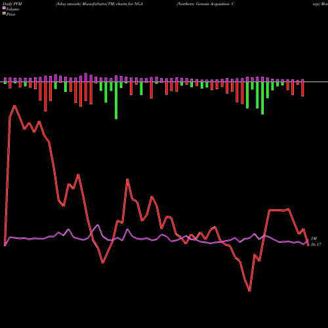328x328 pixels.
Task: Click the Price legend color swatch
Action: [4, 14]
